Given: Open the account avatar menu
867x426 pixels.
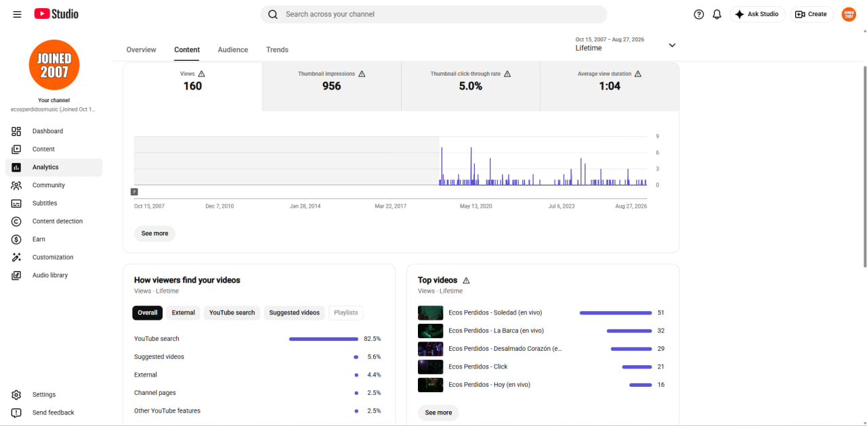Looking at the screenshot, I should [849, 14].
